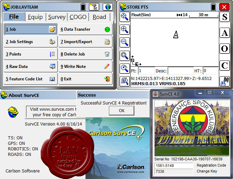Click the ROBOTICS: ON status line
The image size is (233, 179).
pyautogui.click(x=23, y=149)
